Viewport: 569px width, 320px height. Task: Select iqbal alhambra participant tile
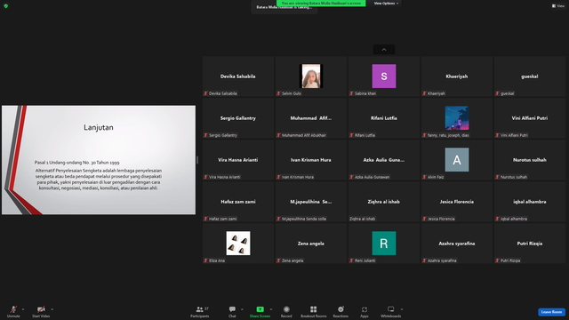coord(530,202)
